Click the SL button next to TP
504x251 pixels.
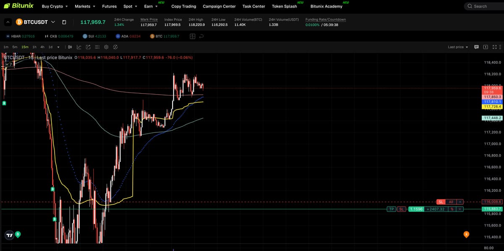click(401, 209)
